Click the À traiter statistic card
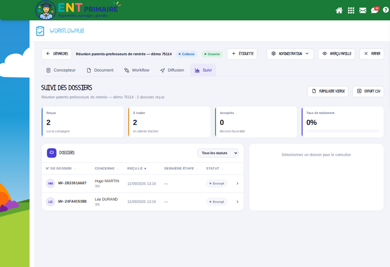 click(x=169, y=122)
